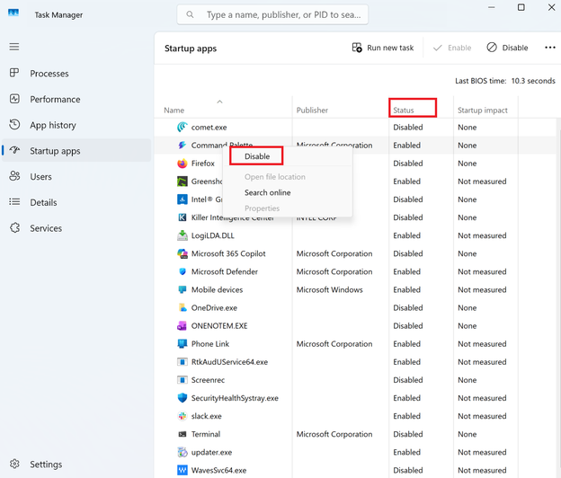Click the ONENOTEM.EXE icon
This screenshot has height=478, width=561.
(183, 325)
